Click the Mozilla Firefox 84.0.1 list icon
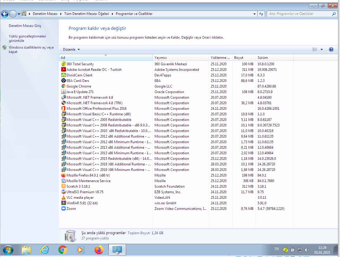This screenshot has height=257, width=340. [x=64, y=175]
